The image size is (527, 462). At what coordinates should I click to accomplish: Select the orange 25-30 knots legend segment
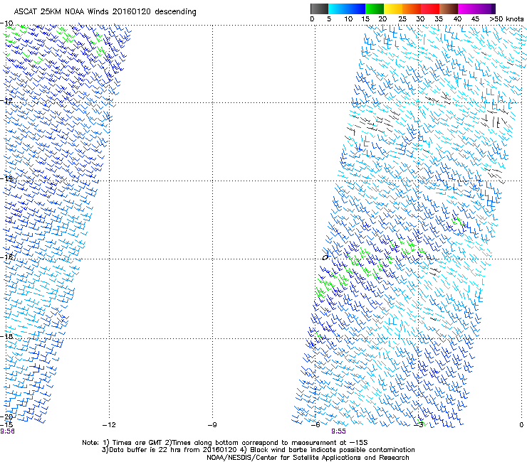(x=412, y=9)
